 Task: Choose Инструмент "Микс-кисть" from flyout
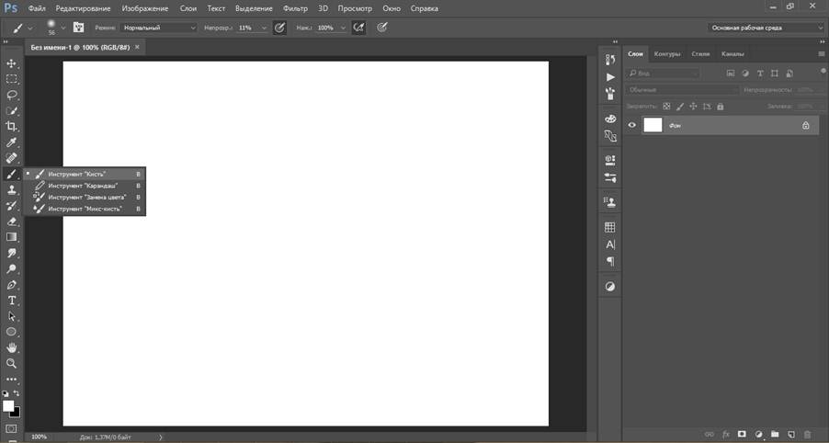pos(85,209)
